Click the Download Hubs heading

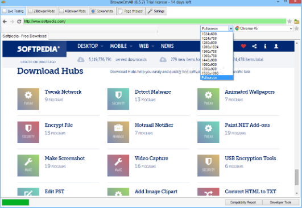tap(50, 71)
